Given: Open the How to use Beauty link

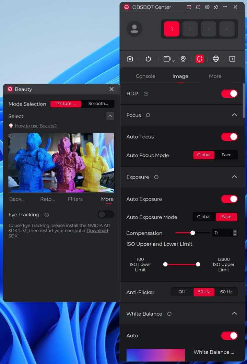Looking at the screenshot, I should click(x=36, y=126).
